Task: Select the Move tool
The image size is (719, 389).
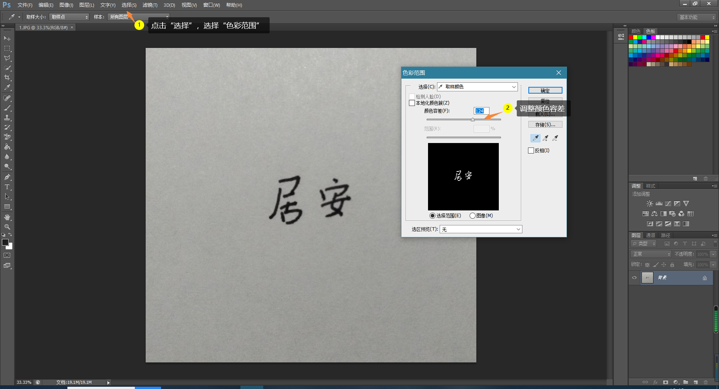Action: click(7, 39)
